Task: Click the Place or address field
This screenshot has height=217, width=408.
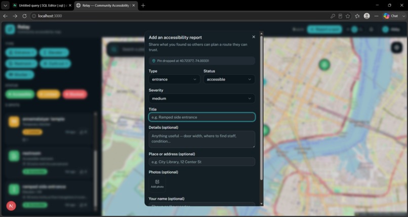Action: [x=201, y=162]
